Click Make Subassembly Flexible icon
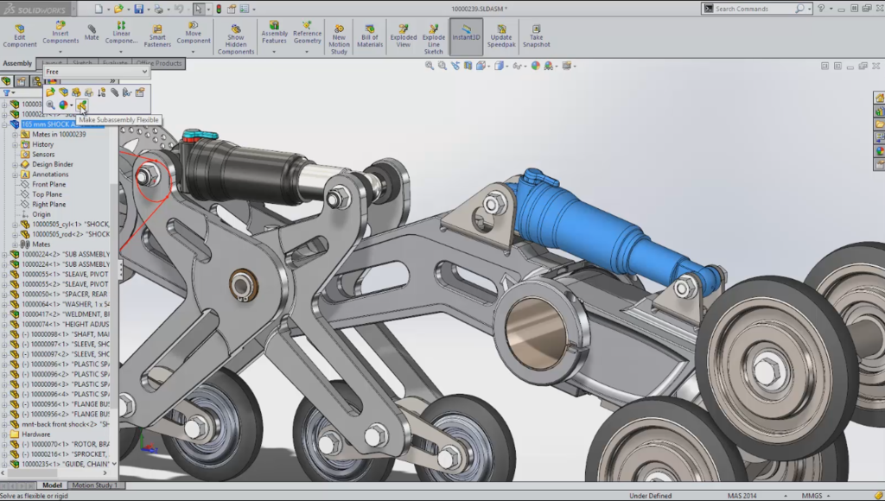The height and width of the screenshot is (501, 885). (x=82, y=105)
